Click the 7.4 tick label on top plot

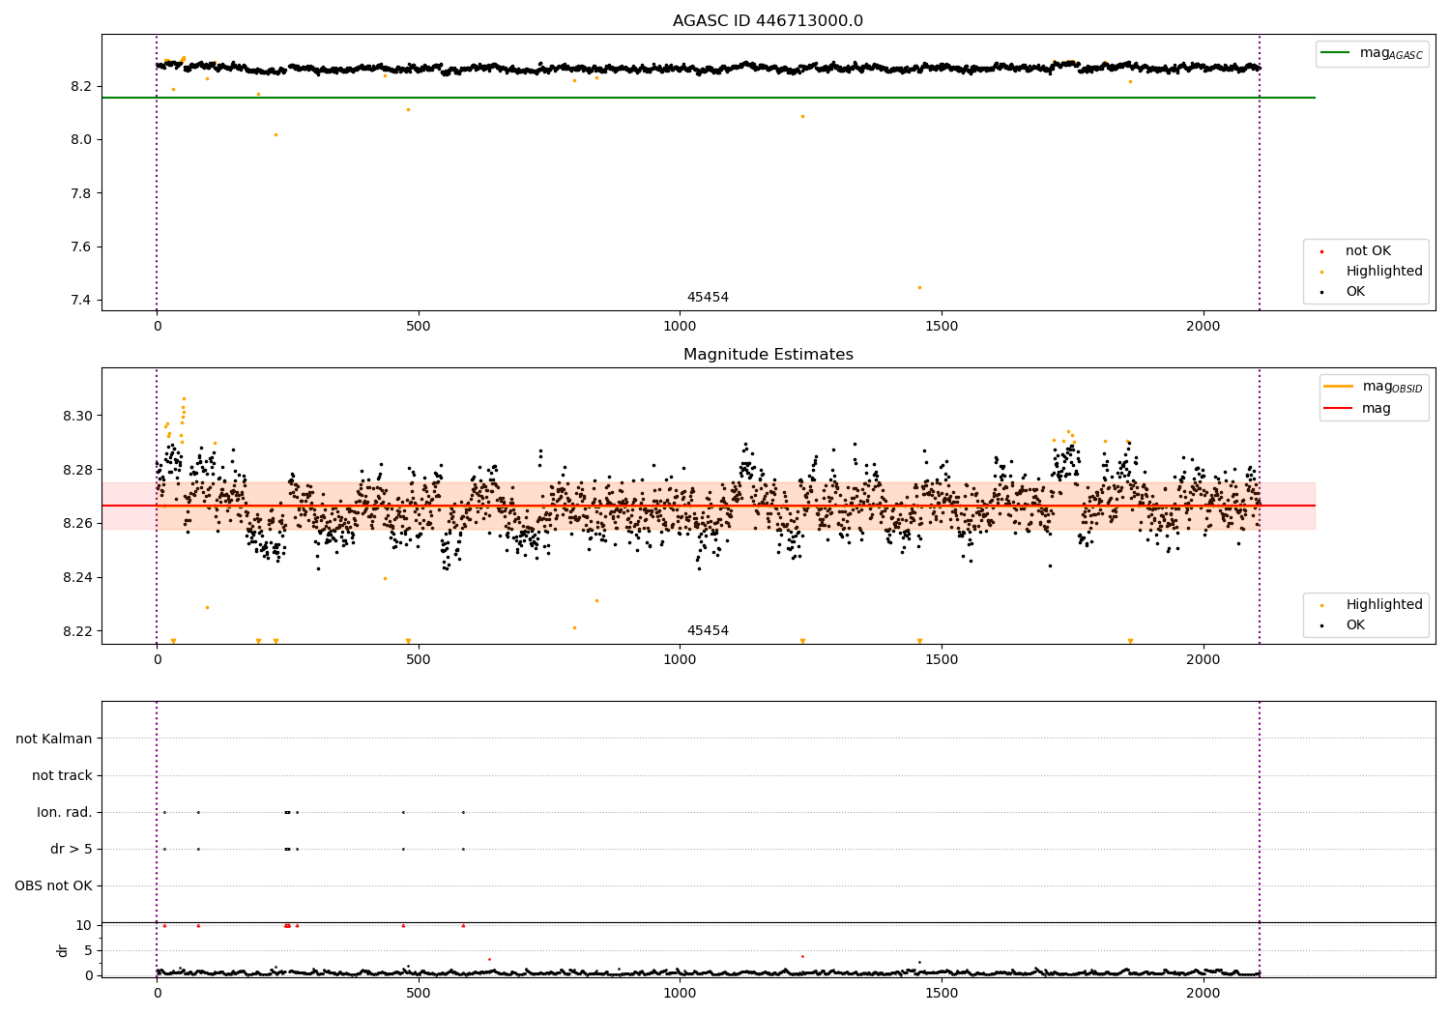pyautogui.click(x=80, y=301)
